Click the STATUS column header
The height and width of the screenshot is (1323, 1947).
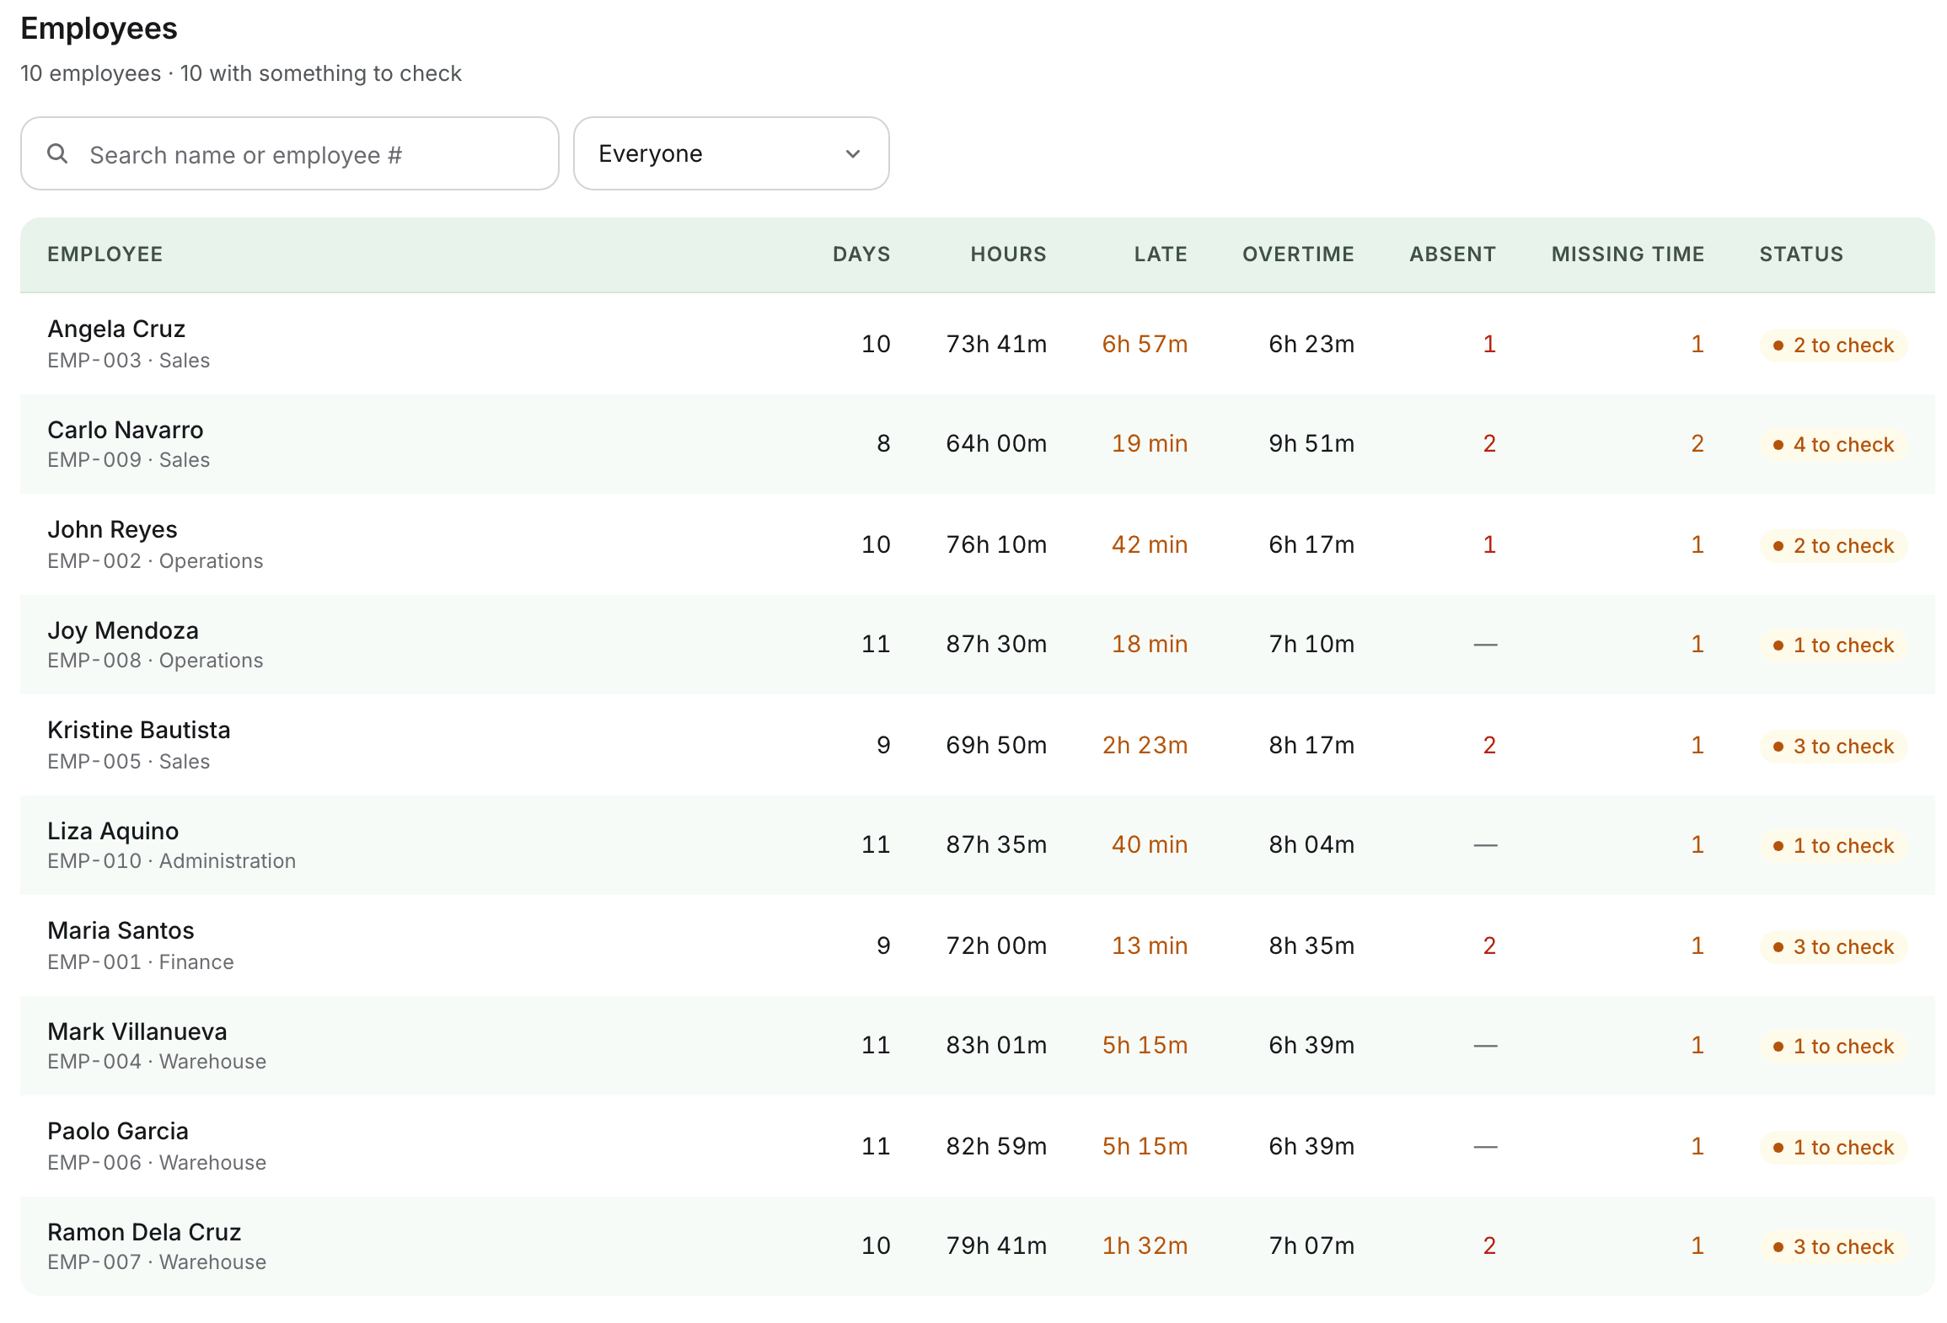click(1801, 254)
